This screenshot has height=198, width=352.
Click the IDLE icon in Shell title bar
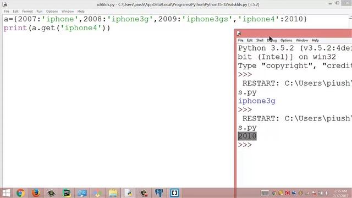point(239,34)
